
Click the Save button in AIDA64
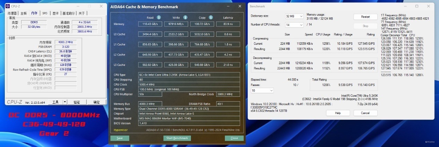tap(120, 138)
